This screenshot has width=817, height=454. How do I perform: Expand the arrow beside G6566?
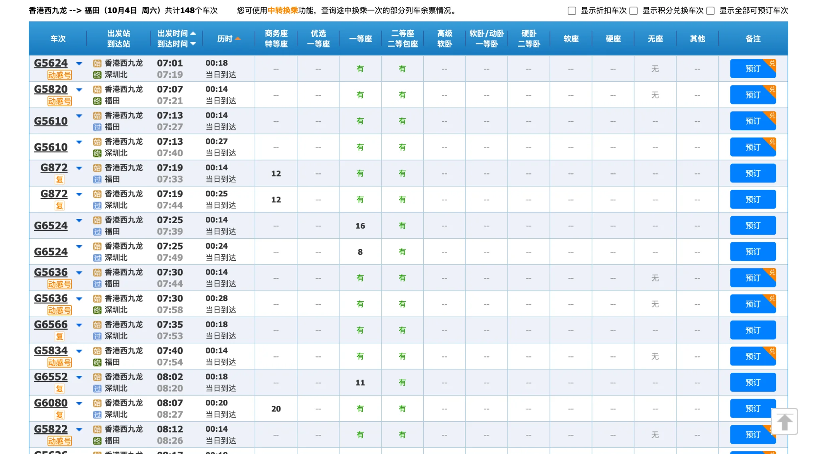pos(79,325)
